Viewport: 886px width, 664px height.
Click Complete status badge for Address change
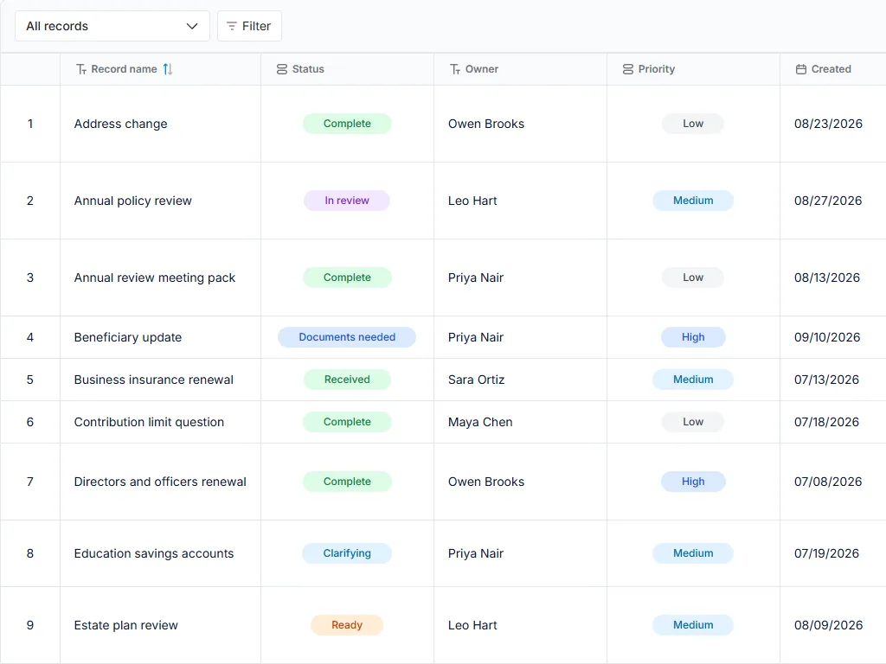pyautogui.click(x=347, y=124)
